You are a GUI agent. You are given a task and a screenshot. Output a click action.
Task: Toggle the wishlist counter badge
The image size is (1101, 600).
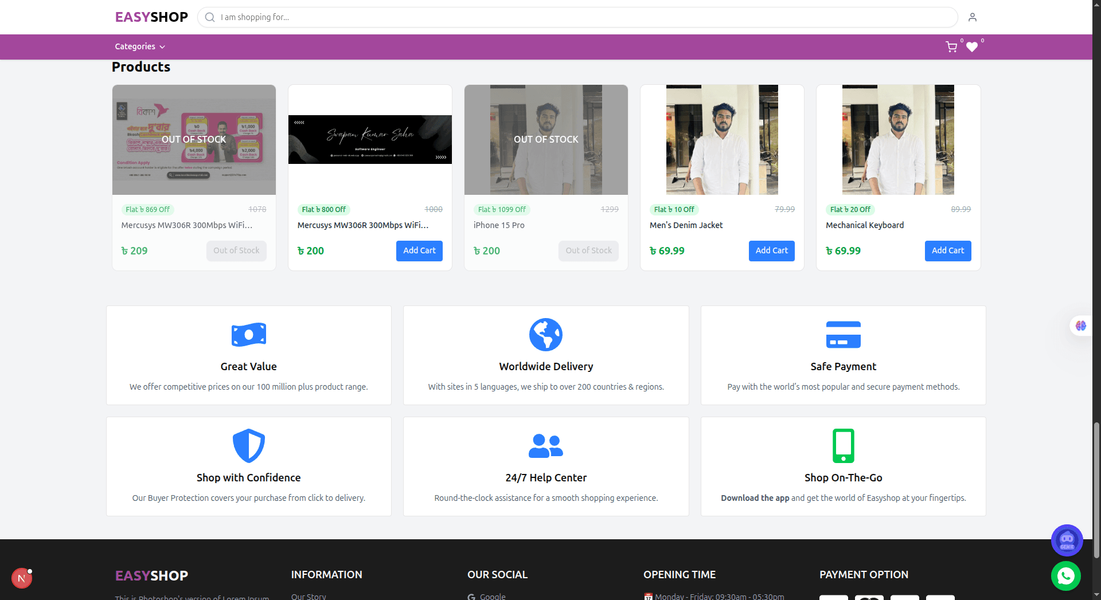982,41
